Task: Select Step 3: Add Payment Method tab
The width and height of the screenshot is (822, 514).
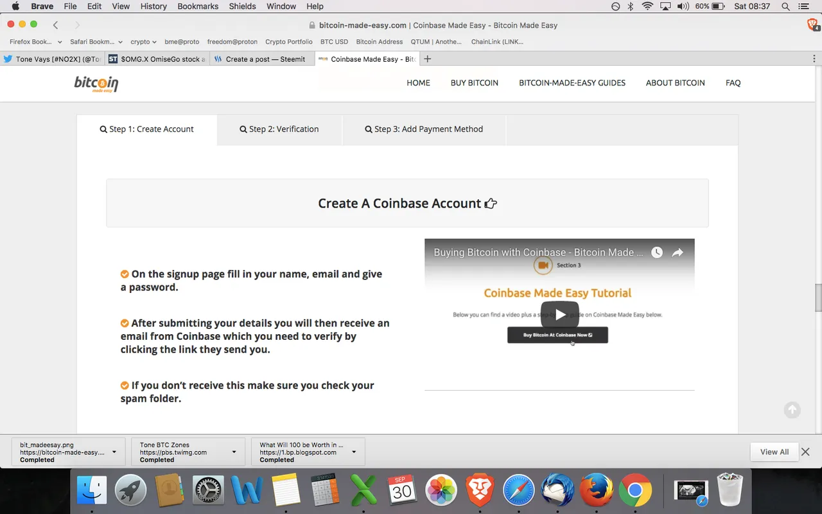Action: click(x=424, y=129)
